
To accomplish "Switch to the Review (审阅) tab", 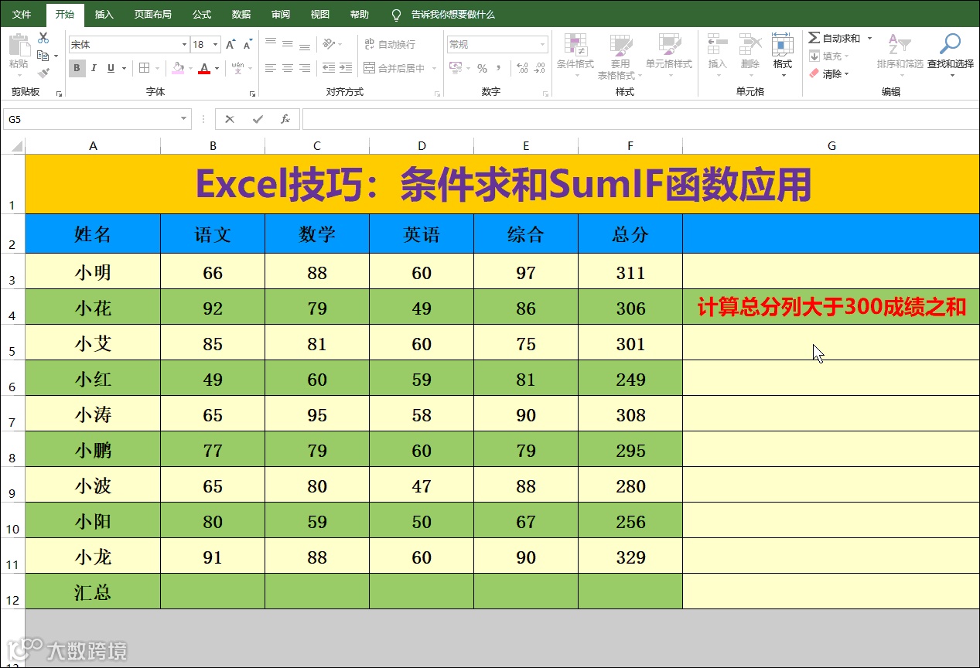I will (x=281, y=14).
